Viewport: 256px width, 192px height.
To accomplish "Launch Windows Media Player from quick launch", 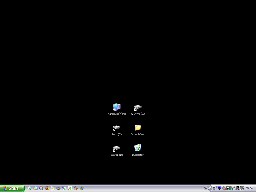I will [41, 188].
